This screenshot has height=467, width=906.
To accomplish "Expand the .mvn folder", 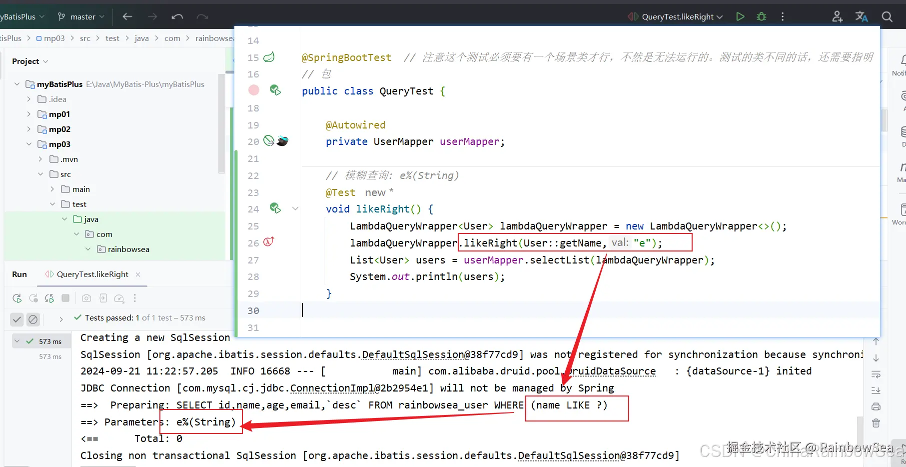I will tap(40, 159).
